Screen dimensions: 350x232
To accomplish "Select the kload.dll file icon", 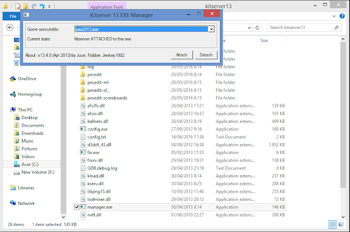I will point(83,176).
